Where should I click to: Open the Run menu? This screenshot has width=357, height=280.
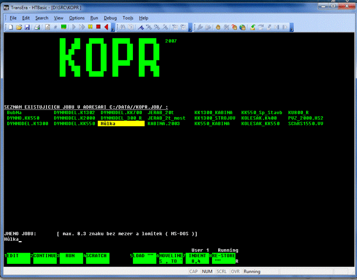94,18
